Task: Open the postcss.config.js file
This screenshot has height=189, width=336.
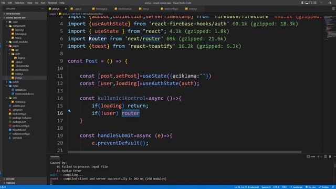Action: (21, 126)
